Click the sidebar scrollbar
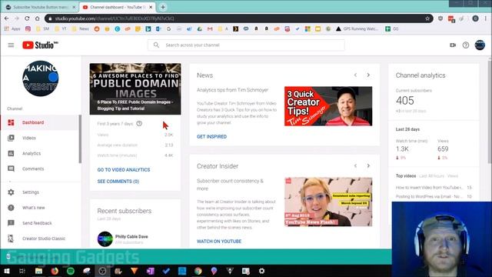 click(x=80, y=138)
